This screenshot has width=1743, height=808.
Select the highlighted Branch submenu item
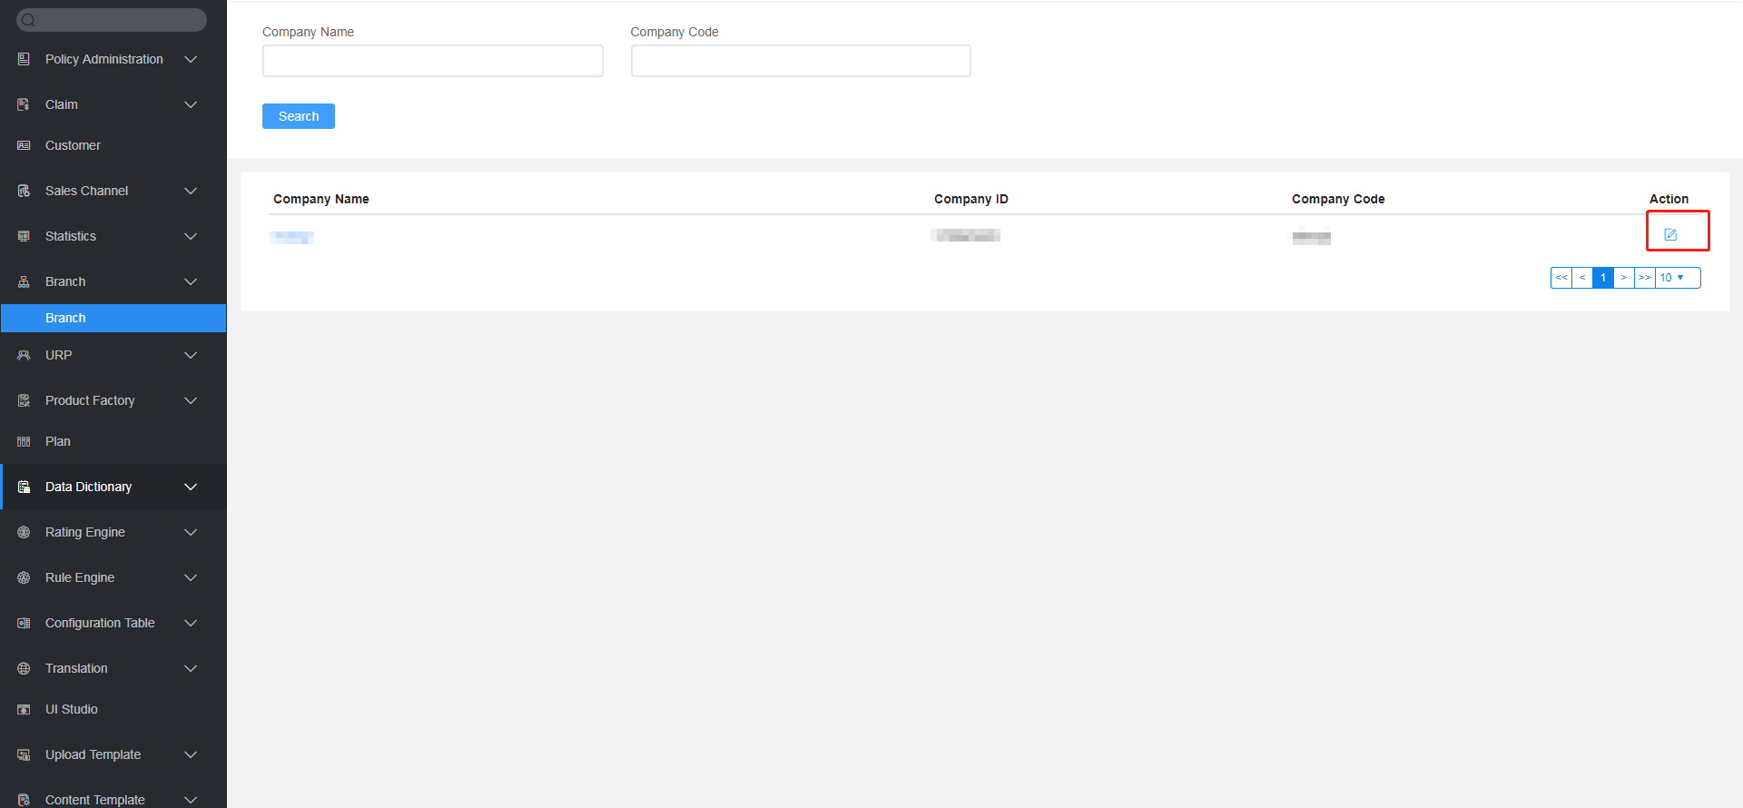pos(65,318)
